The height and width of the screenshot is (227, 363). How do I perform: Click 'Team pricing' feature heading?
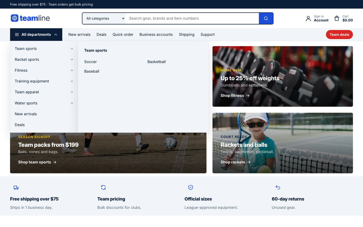coord(111,199)
